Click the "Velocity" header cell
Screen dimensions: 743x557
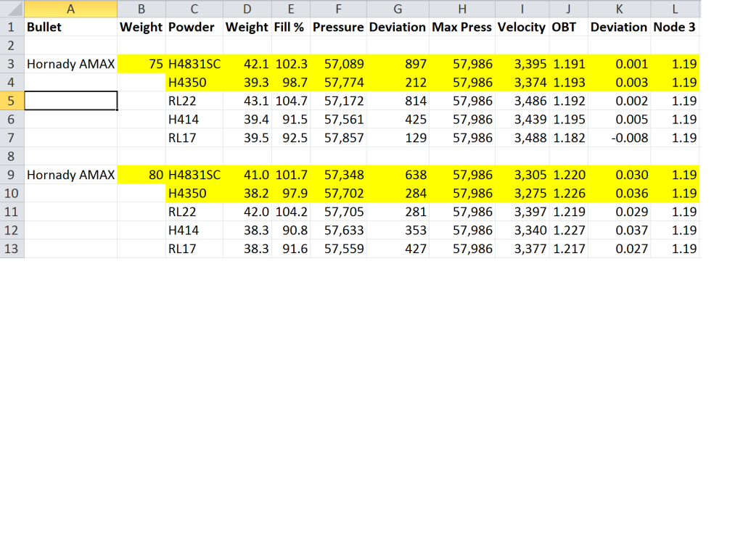522,27
